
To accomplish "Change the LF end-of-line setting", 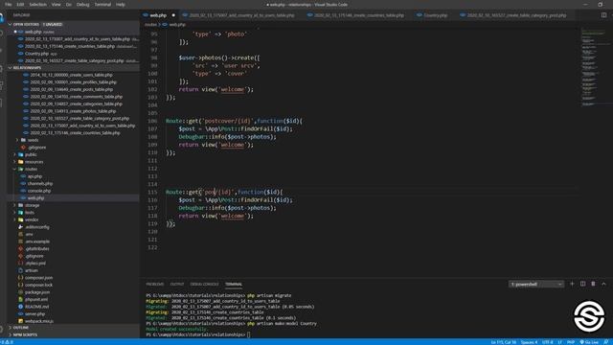I will (559, 342).
